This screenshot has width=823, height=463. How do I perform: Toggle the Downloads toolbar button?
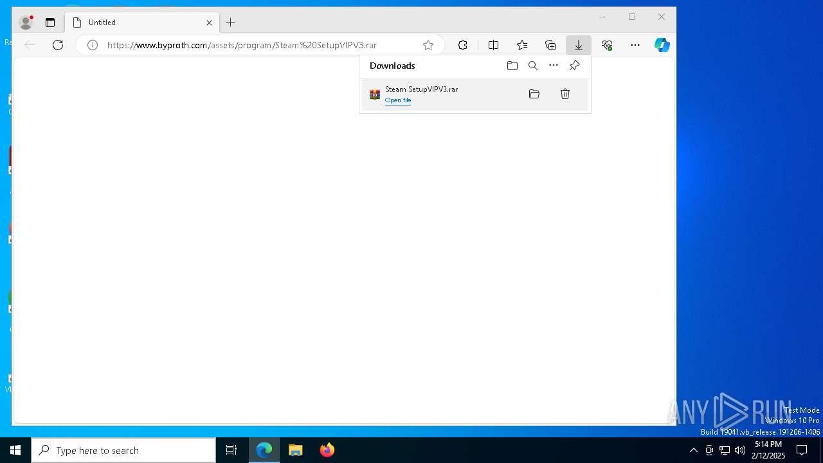[579, 45]
